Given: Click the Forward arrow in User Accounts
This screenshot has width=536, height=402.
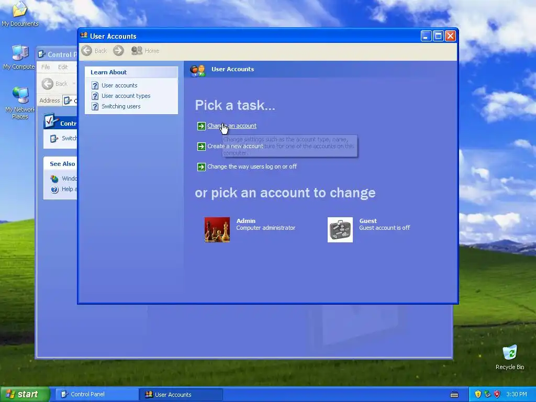Looking at the screenshot, I should [118, 51].
